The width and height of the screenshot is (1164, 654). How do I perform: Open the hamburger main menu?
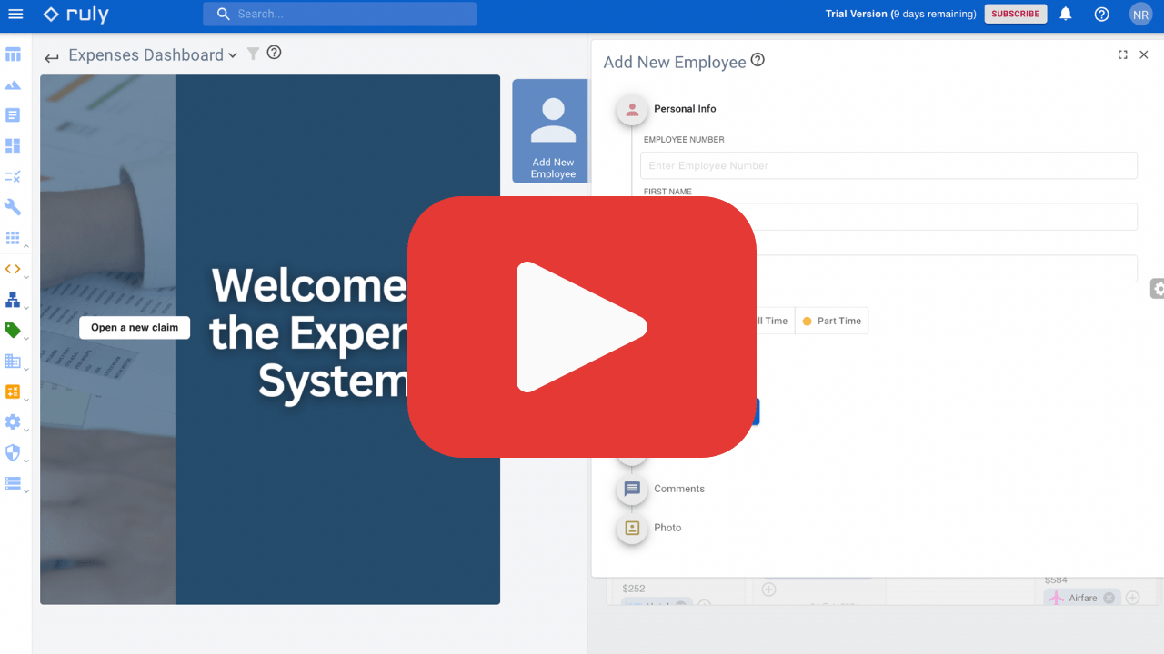(x=15, y=14)
